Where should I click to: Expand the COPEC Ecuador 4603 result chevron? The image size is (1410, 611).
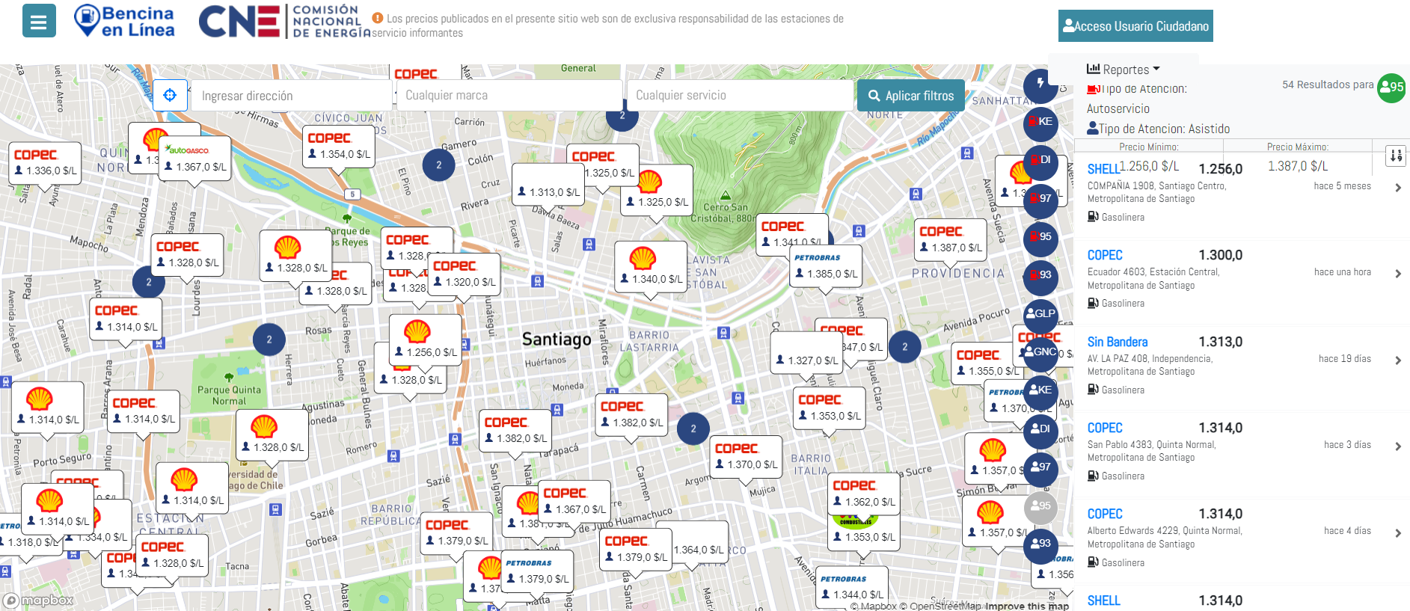1397,274
